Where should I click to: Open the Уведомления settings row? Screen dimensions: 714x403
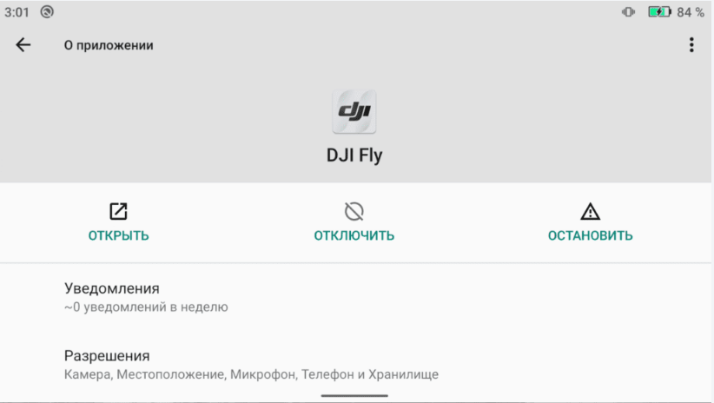pos(112,288)
